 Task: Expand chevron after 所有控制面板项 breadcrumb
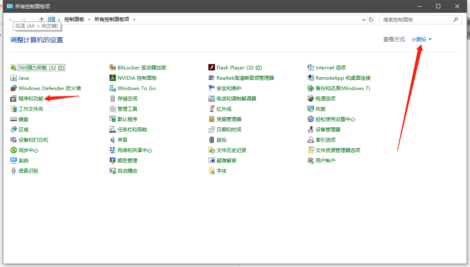pos(134,19)
